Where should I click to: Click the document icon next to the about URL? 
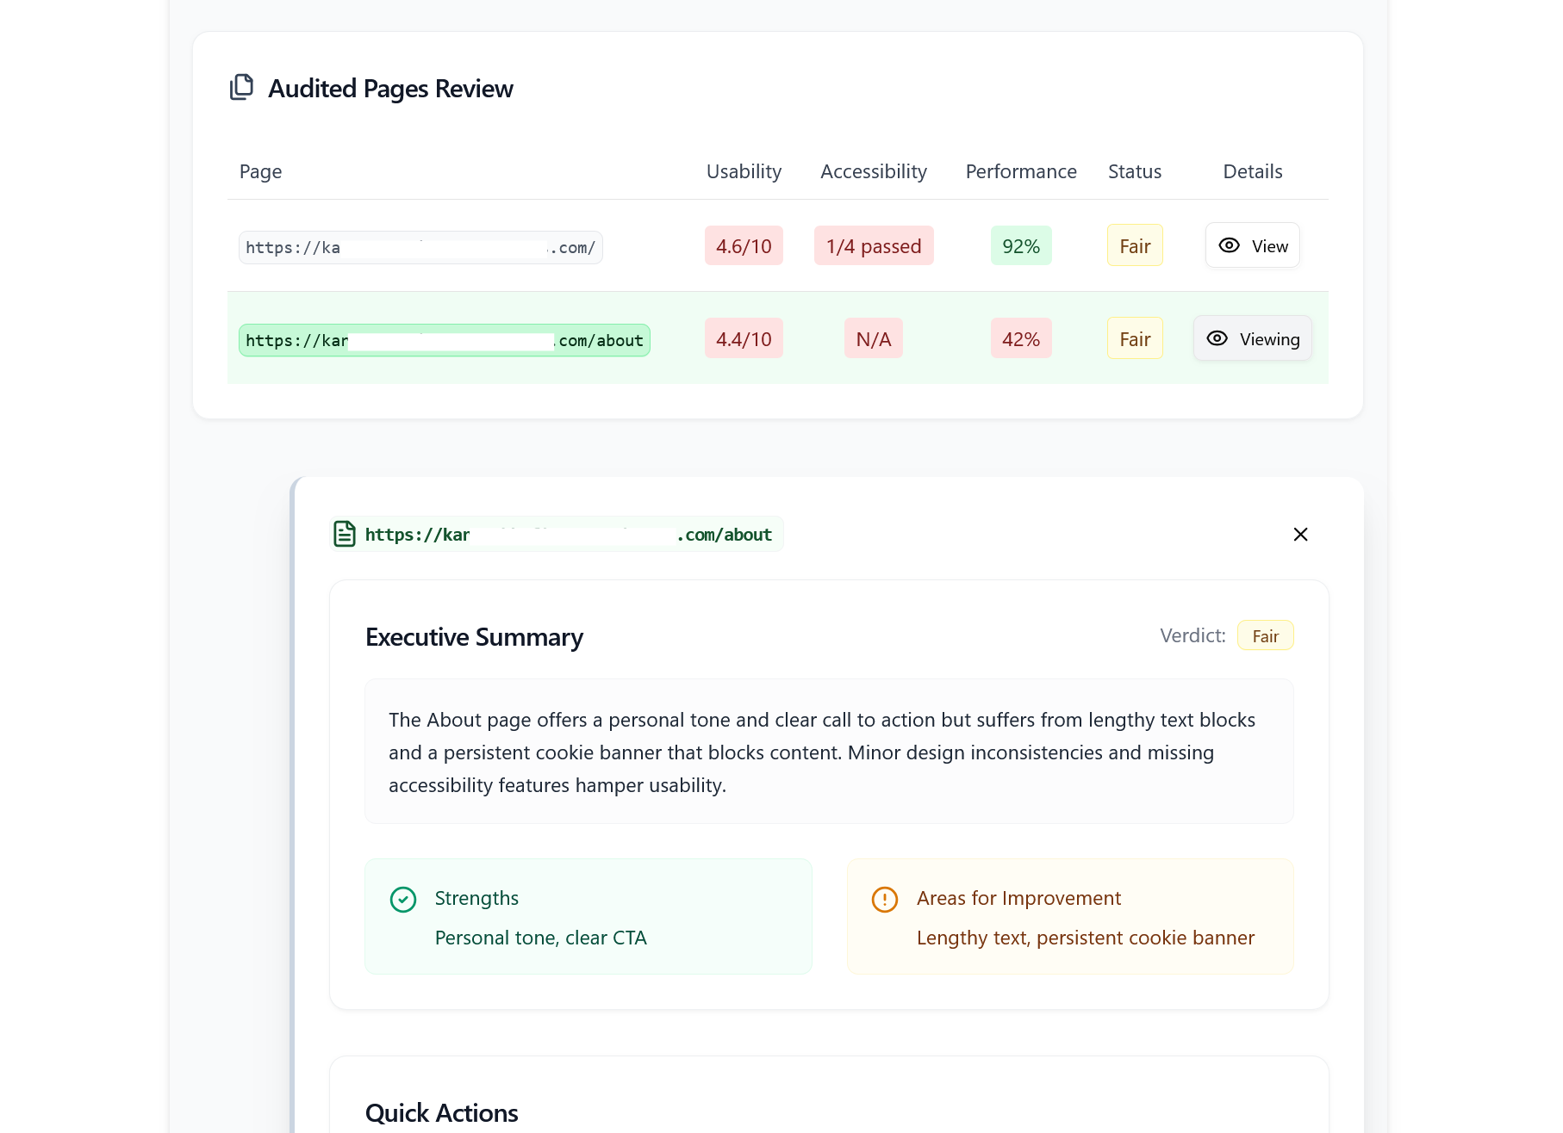[x=345, y=534]
